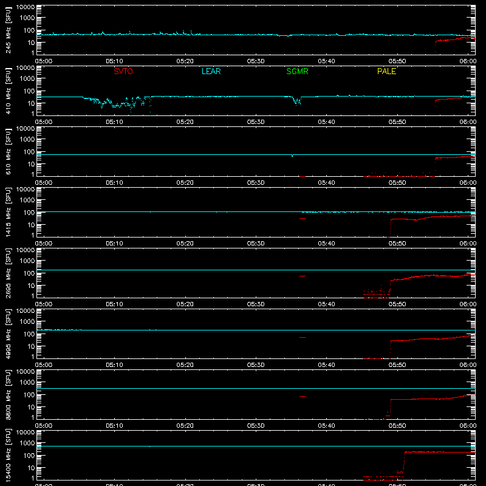This screenshot has width=486, height=486.
Task: Click 05:20 tick under the 610 MHz plot
Action: (185, 183)
